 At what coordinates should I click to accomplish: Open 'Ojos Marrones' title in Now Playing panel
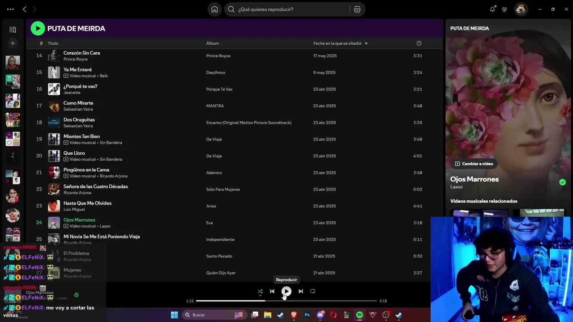point(474,179)
